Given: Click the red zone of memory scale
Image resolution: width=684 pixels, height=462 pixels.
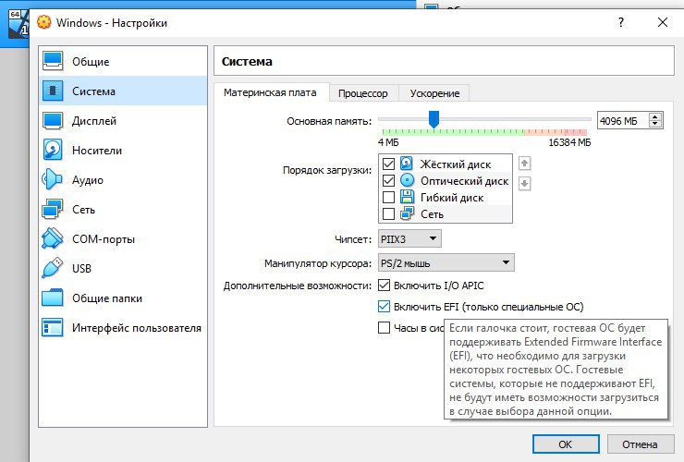Looking at the screenshot, I should (576, 132).
